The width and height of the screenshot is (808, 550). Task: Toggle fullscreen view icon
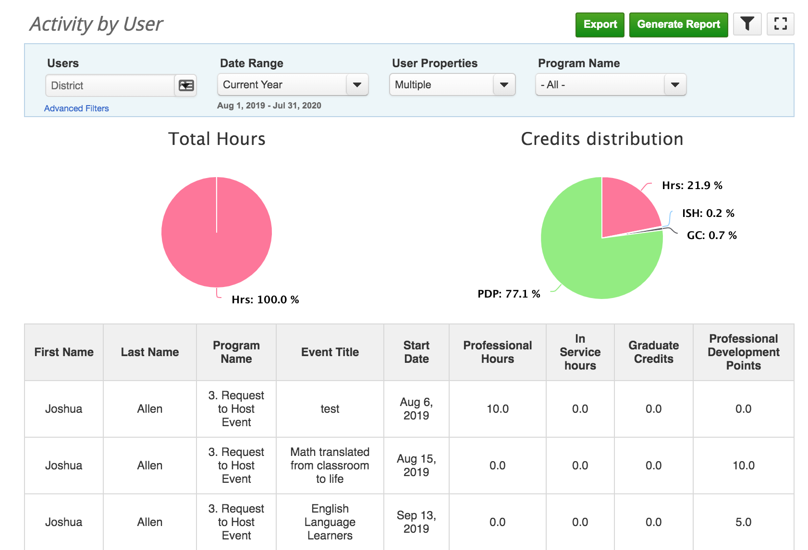tap(780, 24)
